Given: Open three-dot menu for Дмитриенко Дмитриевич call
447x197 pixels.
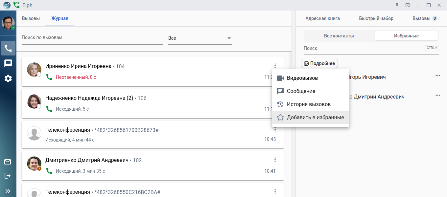Looking at the screenshot, I should [x=275, y=160].
